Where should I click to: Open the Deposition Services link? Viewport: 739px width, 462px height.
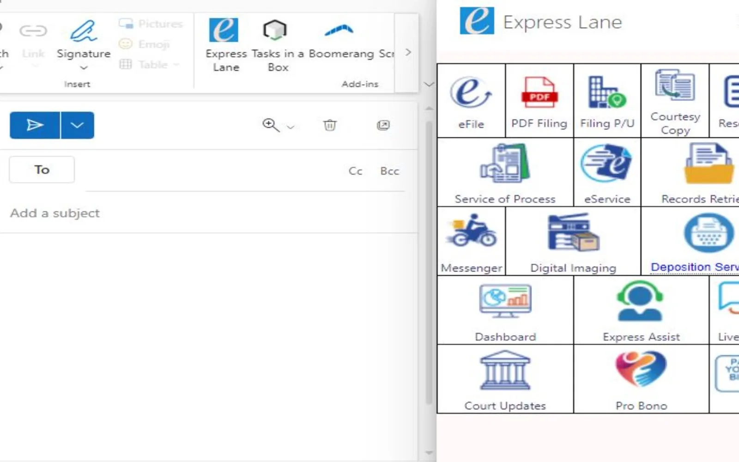[x=695, y=267]
